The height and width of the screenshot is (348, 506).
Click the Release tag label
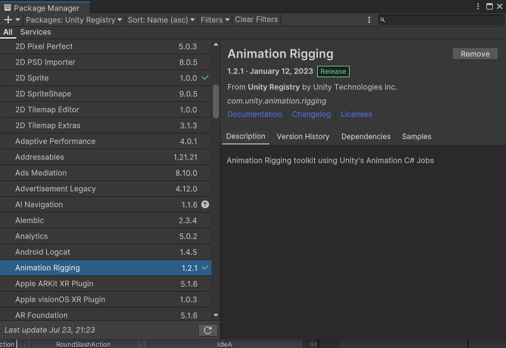tap(333, 71)
